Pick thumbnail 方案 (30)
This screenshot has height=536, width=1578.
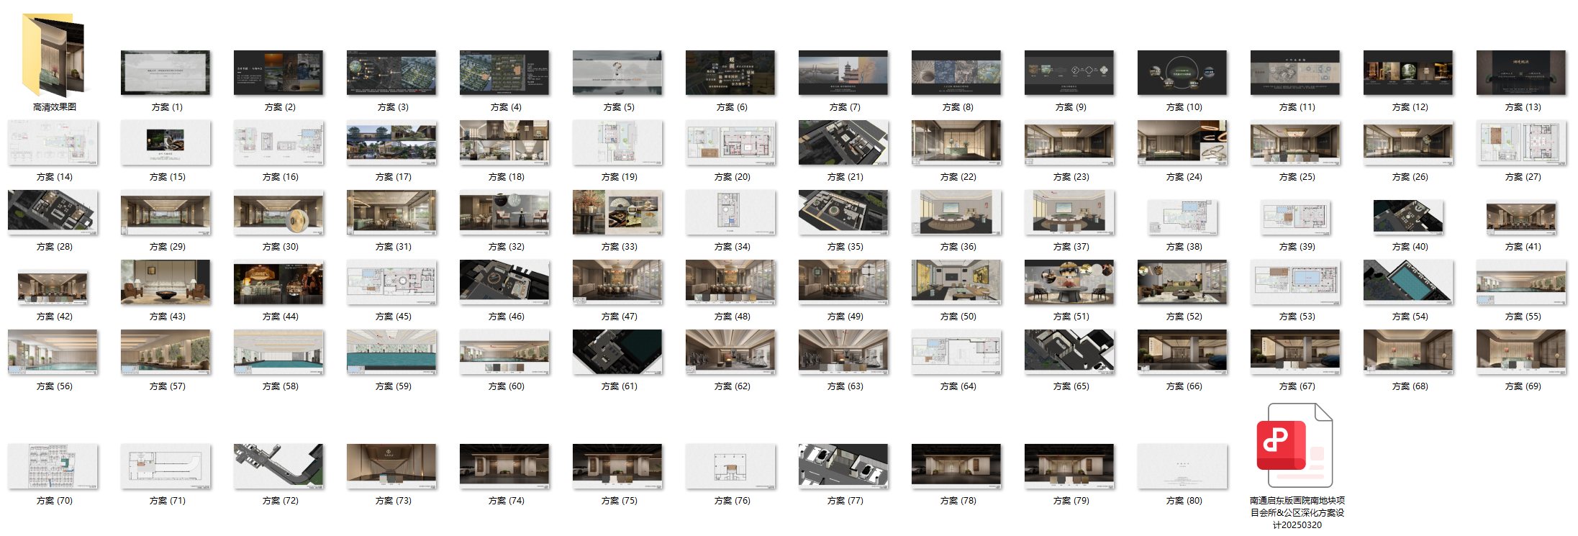278,212
